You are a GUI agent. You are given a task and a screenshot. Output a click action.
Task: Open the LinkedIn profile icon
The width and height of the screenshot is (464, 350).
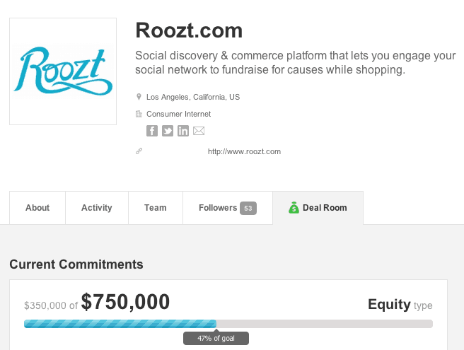pos(183,131)
